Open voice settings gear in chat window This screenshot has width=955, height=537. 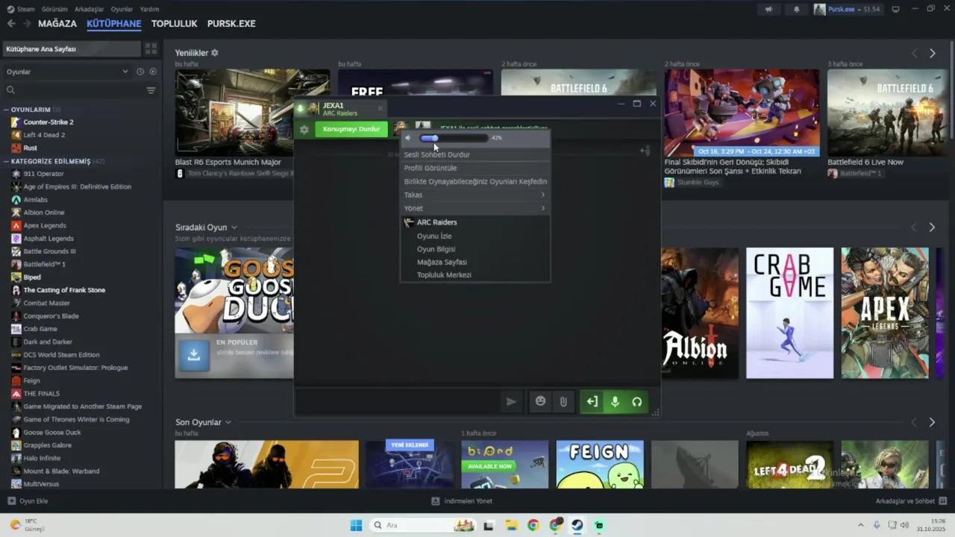(x=304, y=129)
